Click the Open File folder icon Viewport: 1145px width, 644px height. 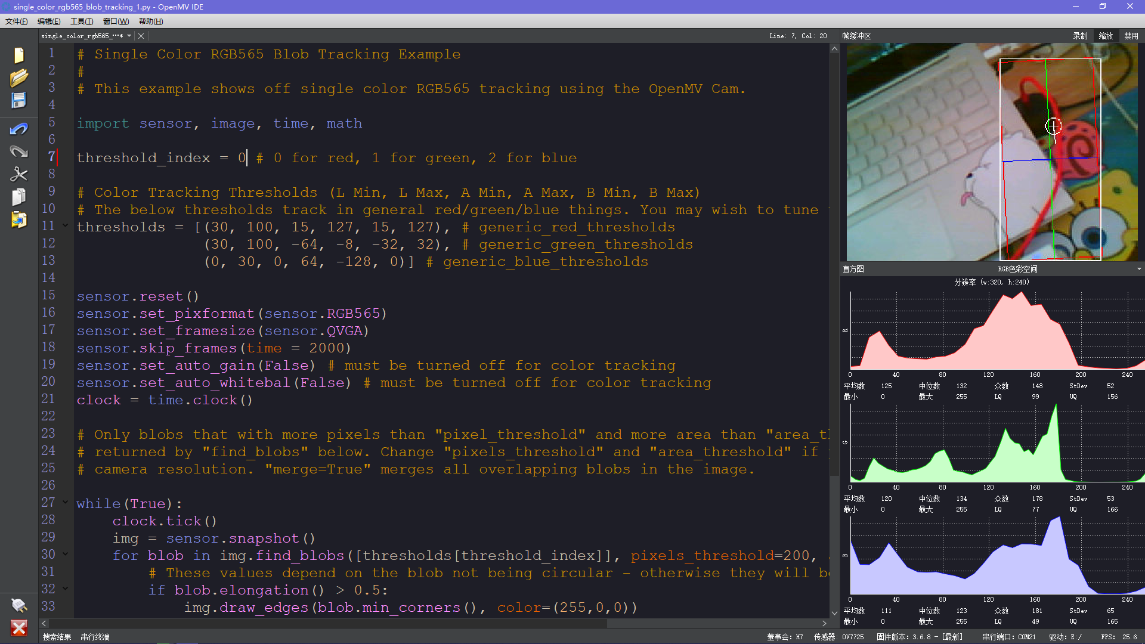coord(18,78)
